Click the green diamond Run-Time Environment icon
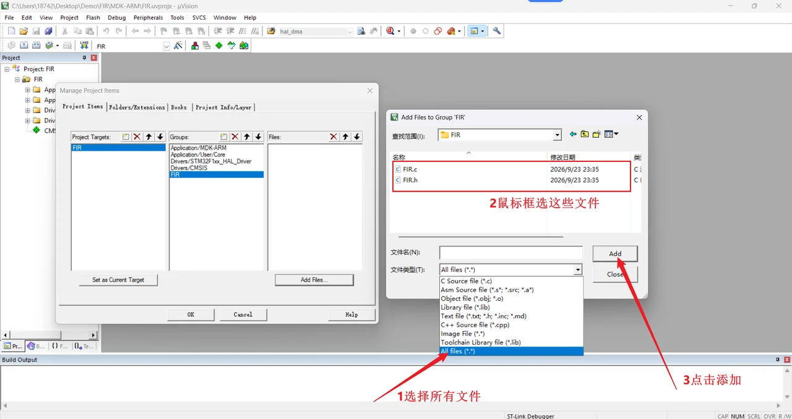 pyautogui.click(x=219, y=46)
